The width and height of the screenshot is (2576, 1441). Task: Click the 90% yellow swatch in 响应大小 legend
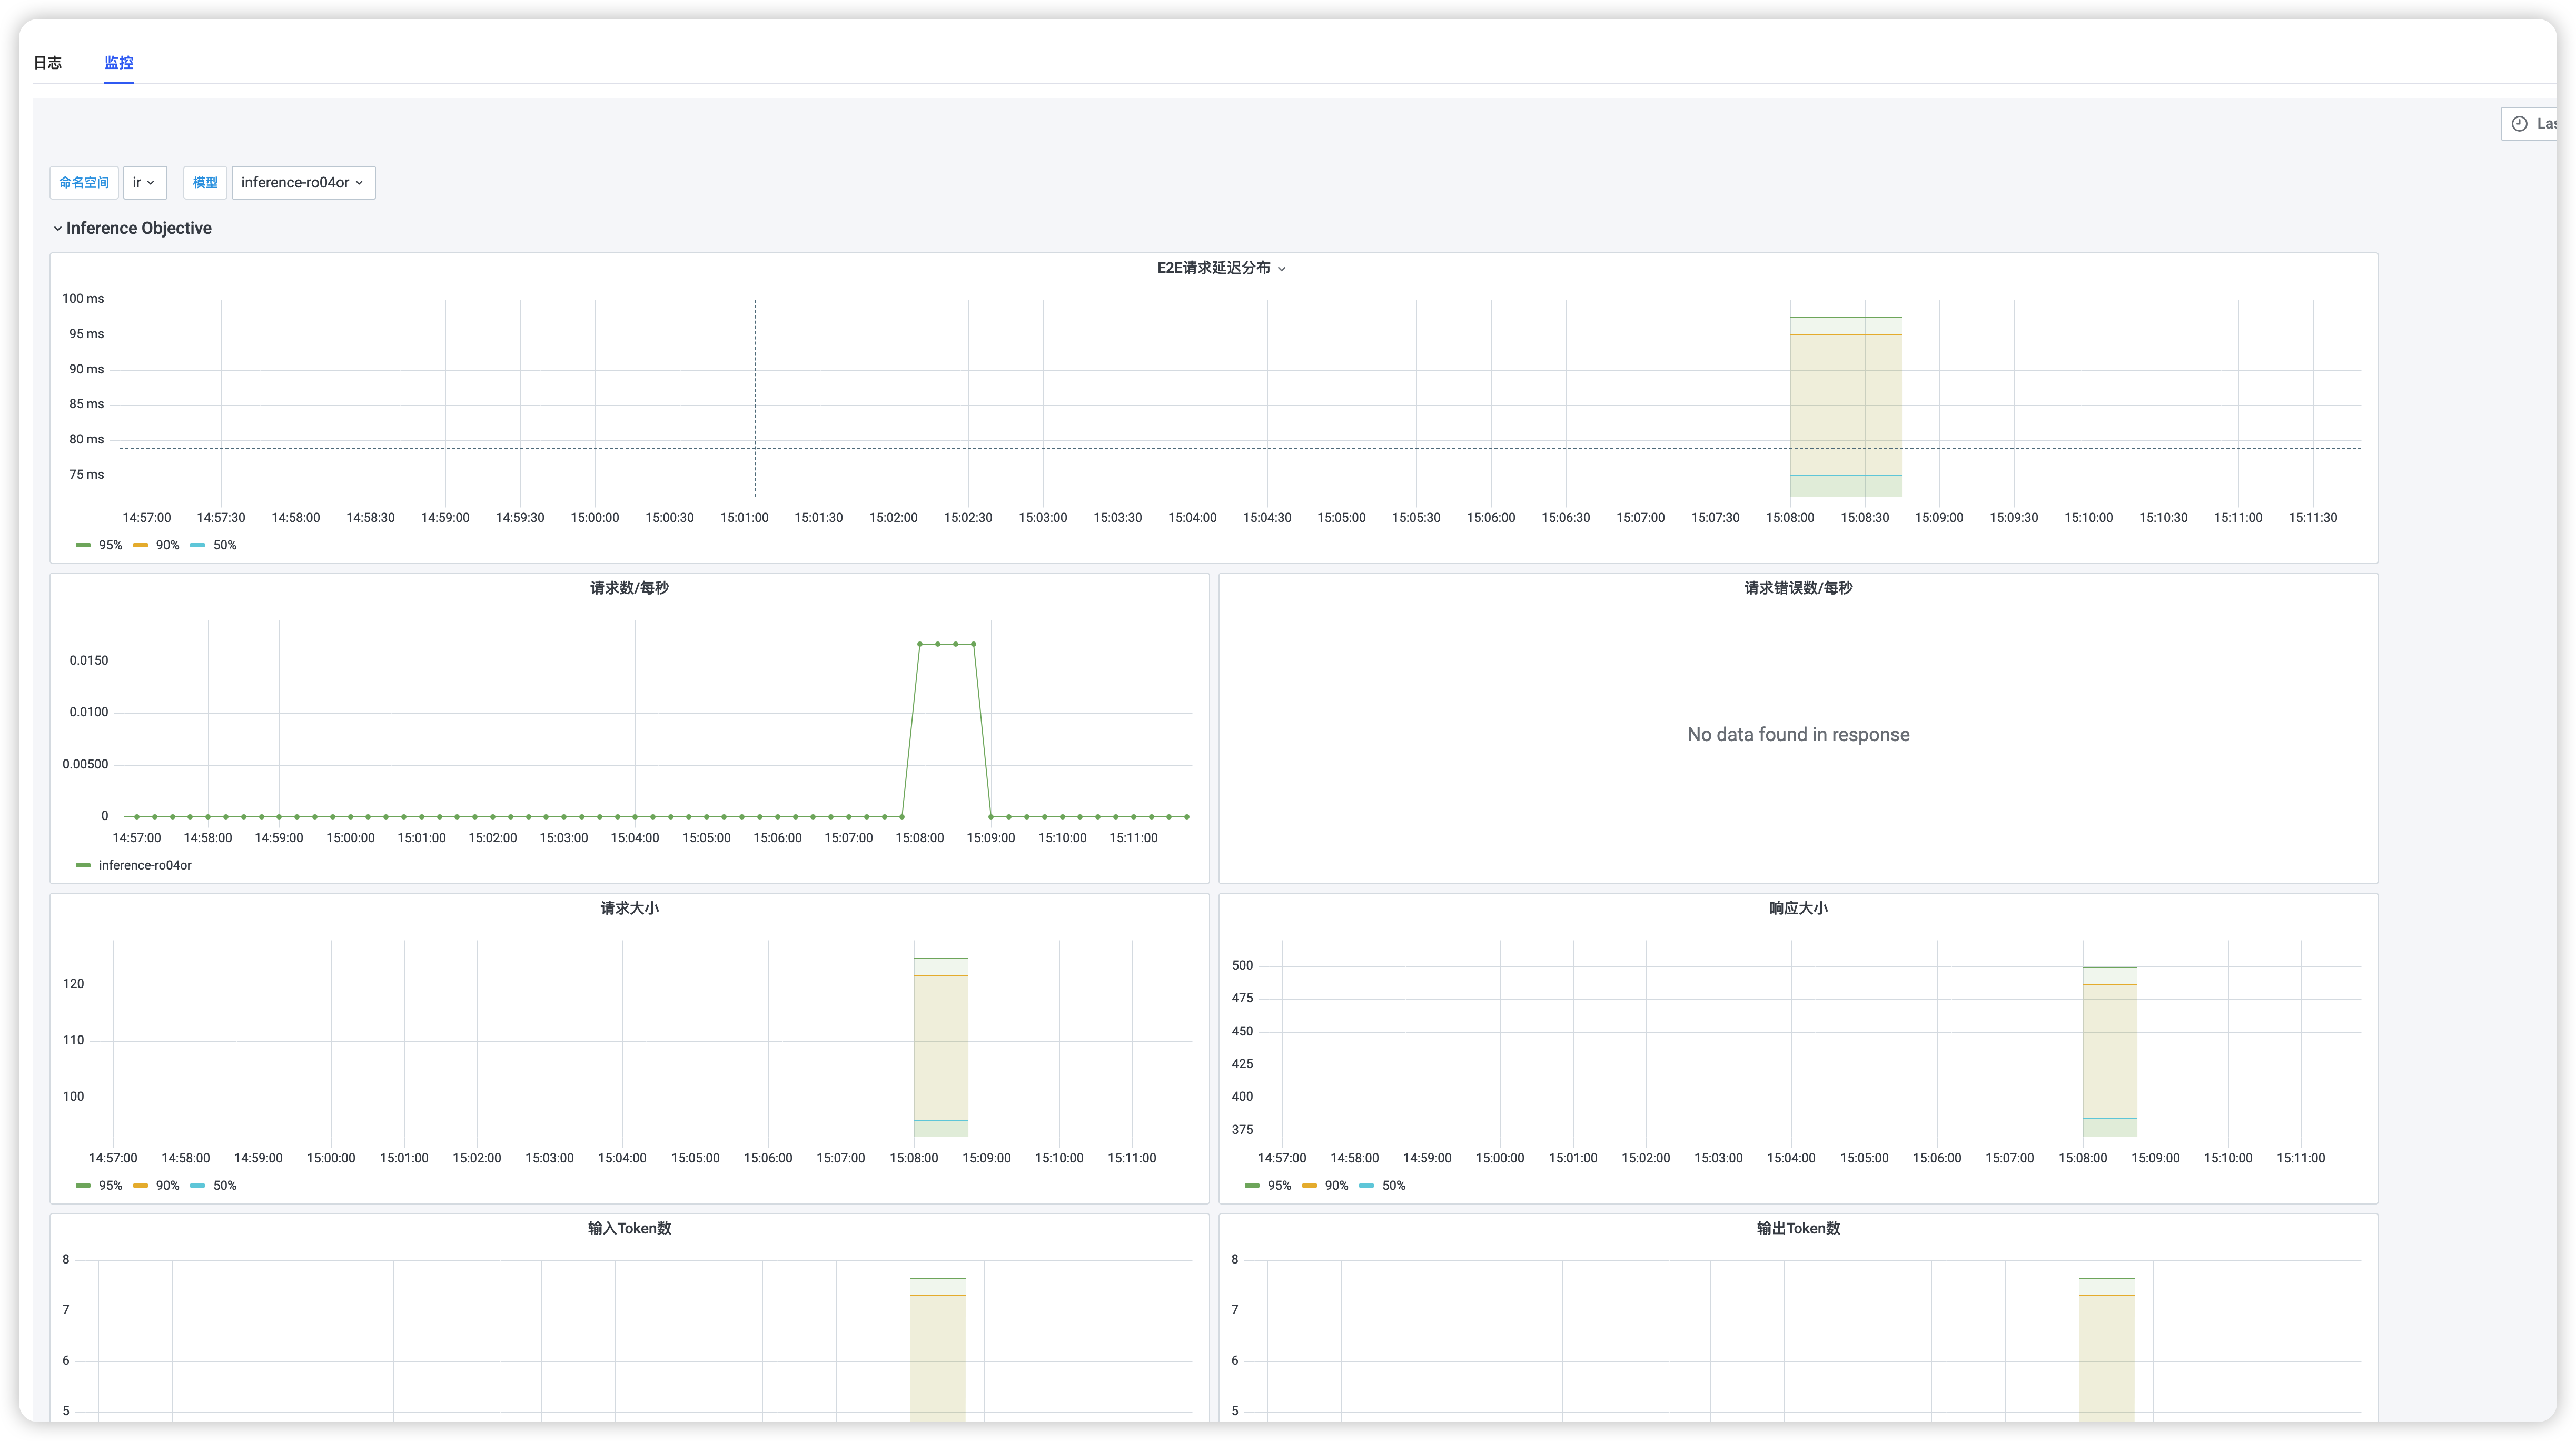pyautogui.click(x=1309, y=1185)
